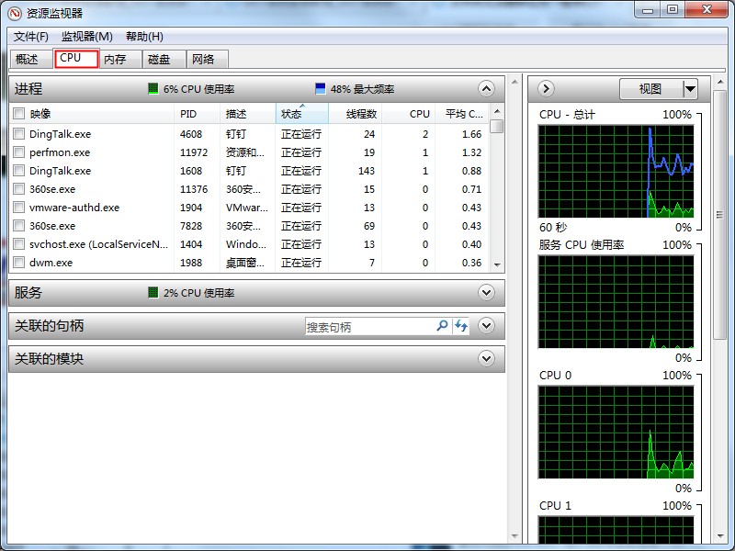The width and height of the screenshot is (735, 551).
Task: Expand the 服务 section
Action: point(486,292)
